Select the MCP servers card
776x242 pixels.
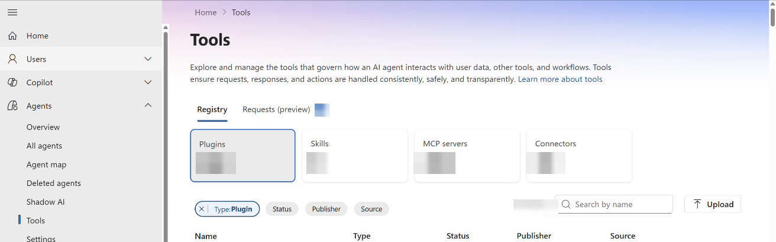[x=467, y=156]
